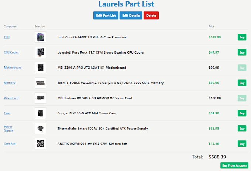This screenshot has width=251, height=171.
Task: Click the faded Buy button for Video Card
Action: coord(242,98)
